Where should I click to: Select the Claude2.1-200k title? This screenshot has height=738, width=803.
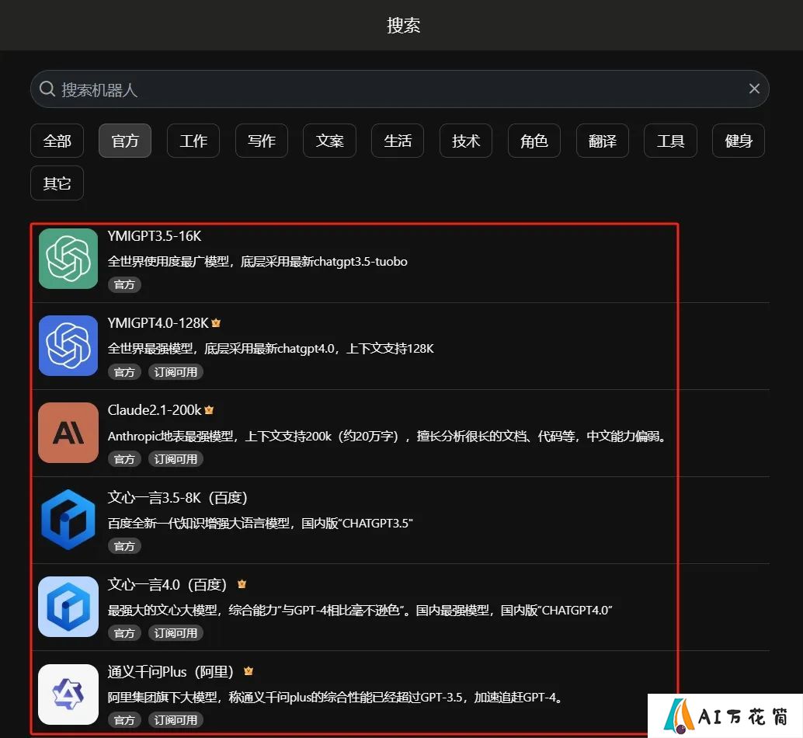pyautogui.click(x=155, y=410)
